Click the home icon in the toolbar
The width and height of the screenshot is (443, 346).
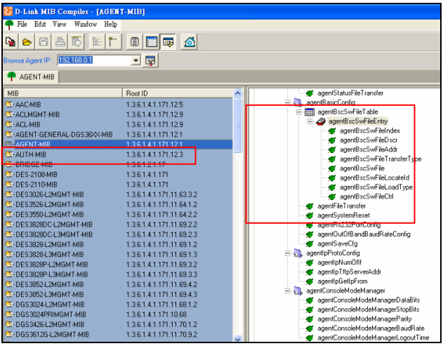pos(190,42)
